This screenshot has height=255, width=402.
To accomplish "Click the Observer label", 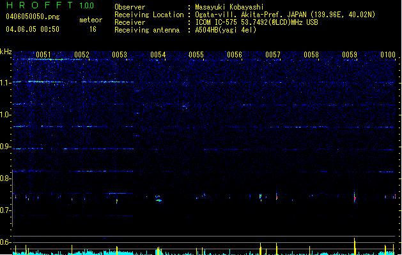I will [x=130, y=7].
